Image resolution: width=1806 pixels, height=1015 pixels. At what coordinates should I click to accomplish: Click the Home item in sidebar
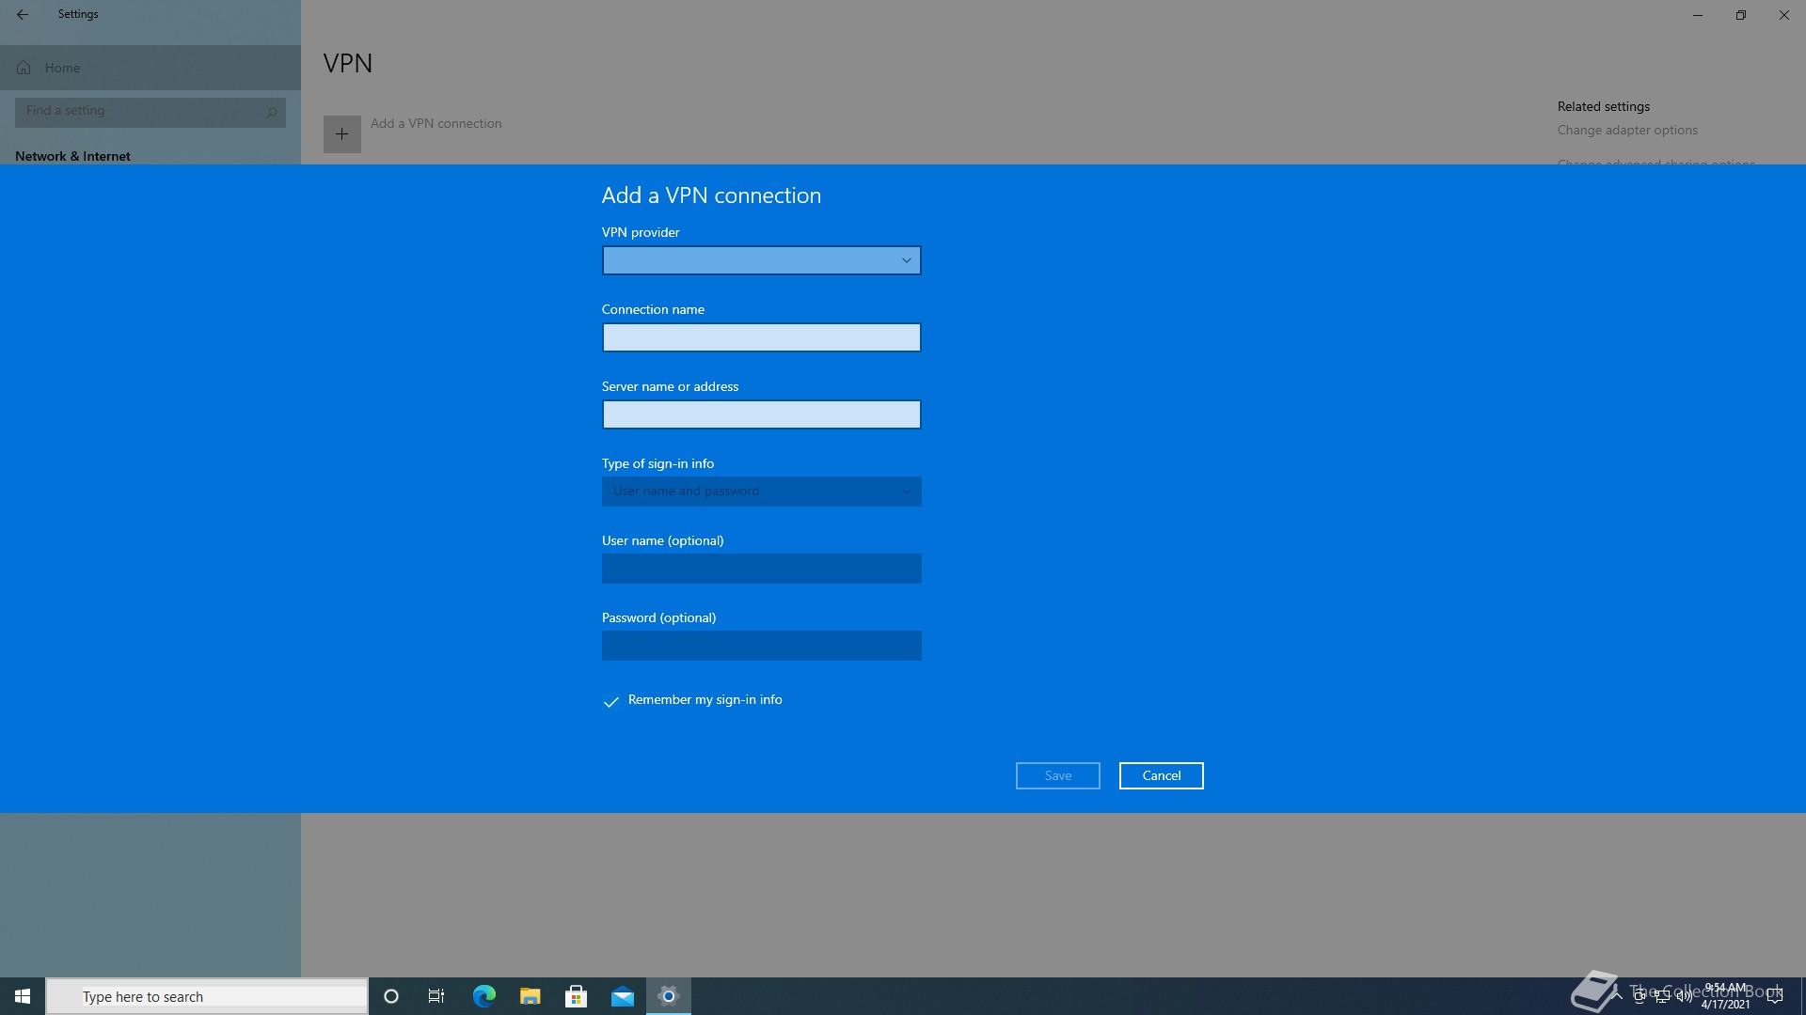62,68
